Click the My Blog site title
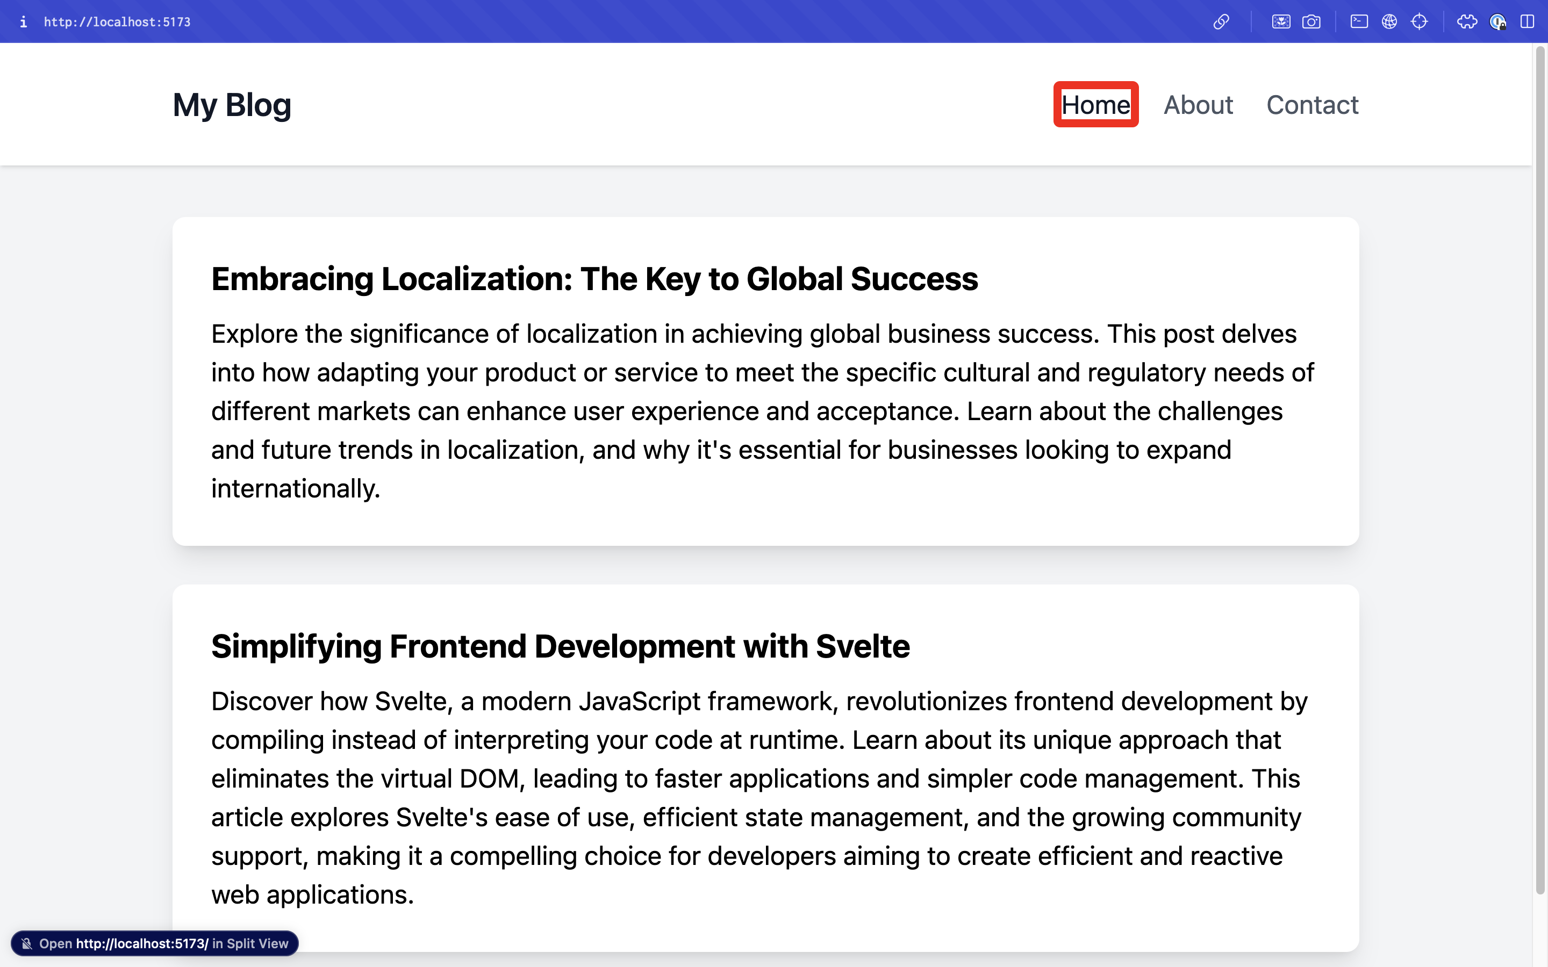Viewport: 1548px width, 967px height. 232,105
